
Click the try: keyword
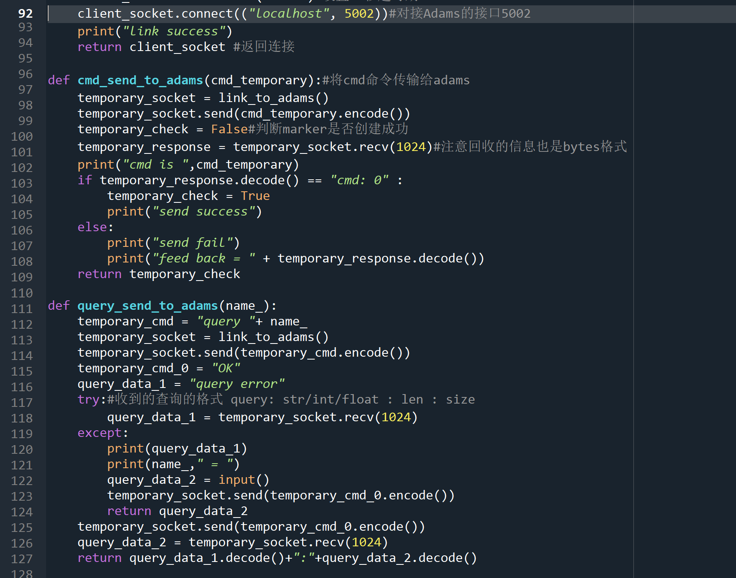[92, 399]
